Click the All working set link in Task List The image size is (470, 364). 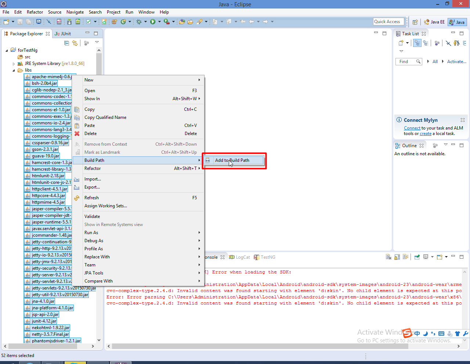coord(435,62)
